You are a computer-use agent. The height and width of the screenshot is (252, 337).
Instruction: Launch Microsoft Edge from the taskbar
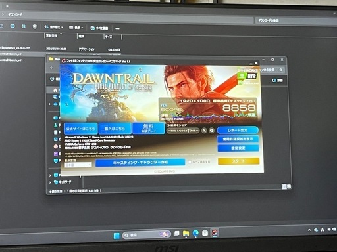195,234
